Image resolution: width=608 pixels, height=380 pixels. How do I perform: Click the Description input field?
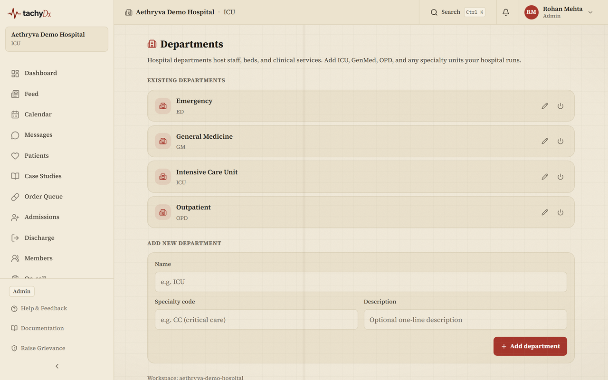(465, 320)
